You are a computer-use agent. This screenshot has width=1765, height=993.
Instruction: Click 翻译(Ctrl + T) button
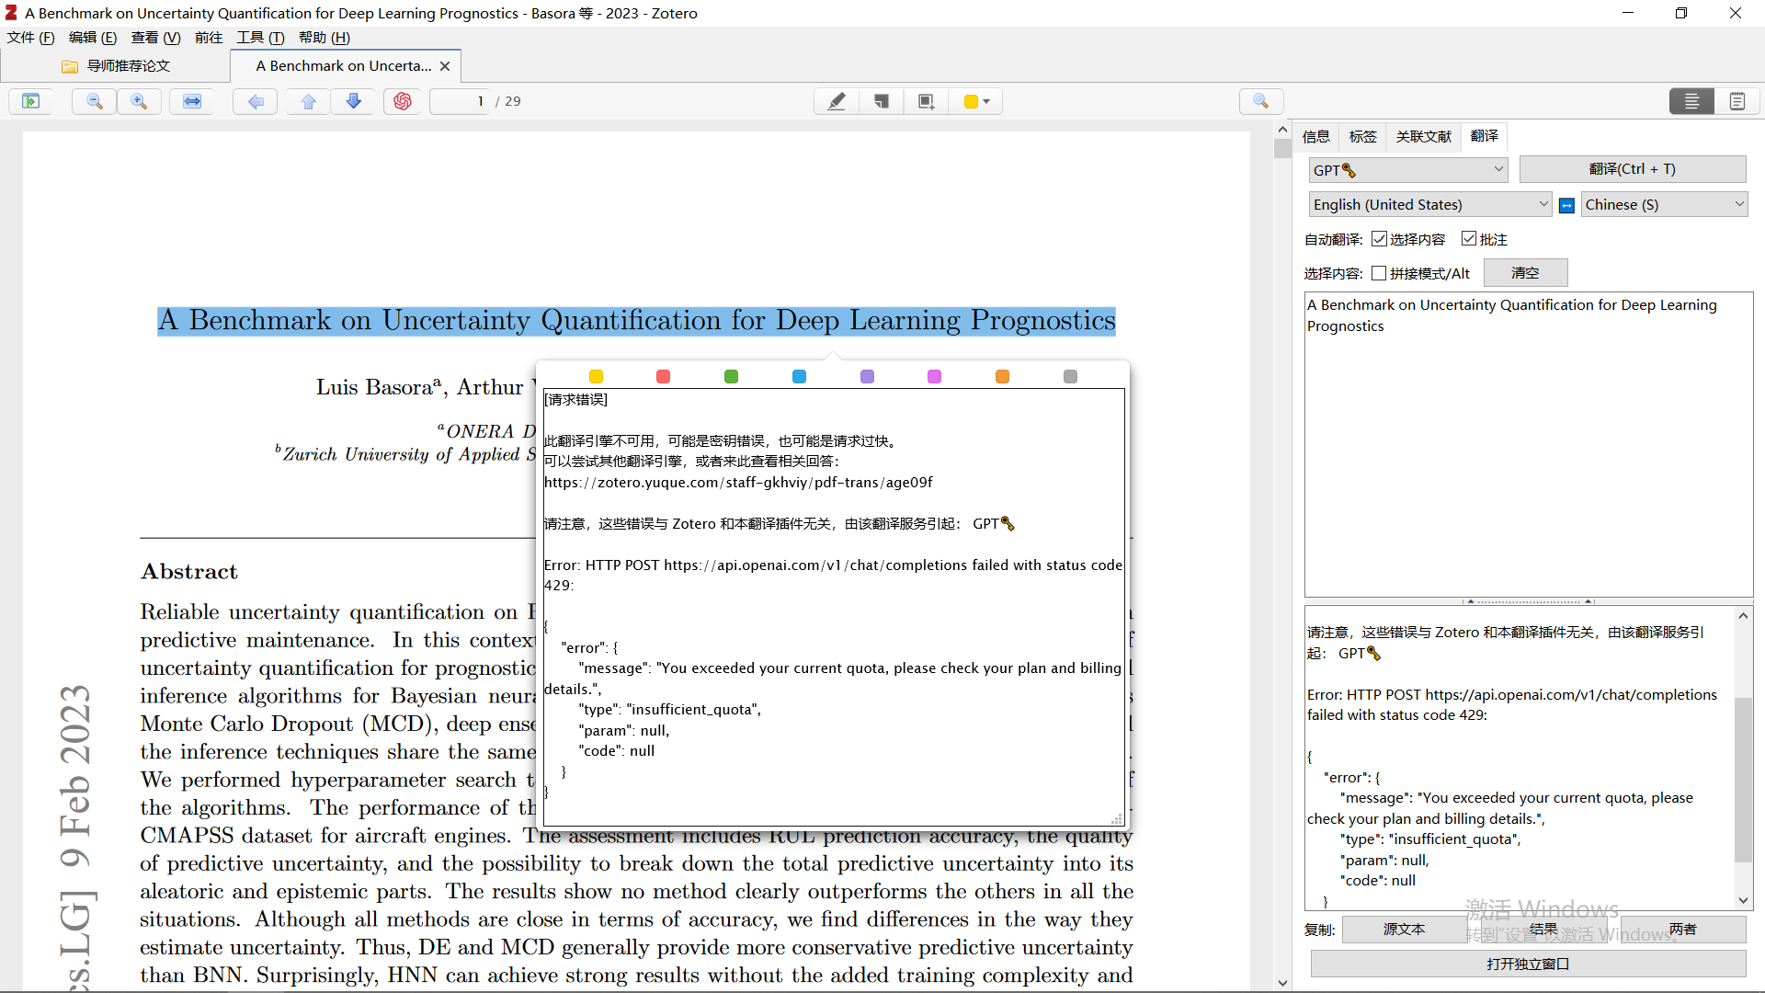pos(1632,169)
